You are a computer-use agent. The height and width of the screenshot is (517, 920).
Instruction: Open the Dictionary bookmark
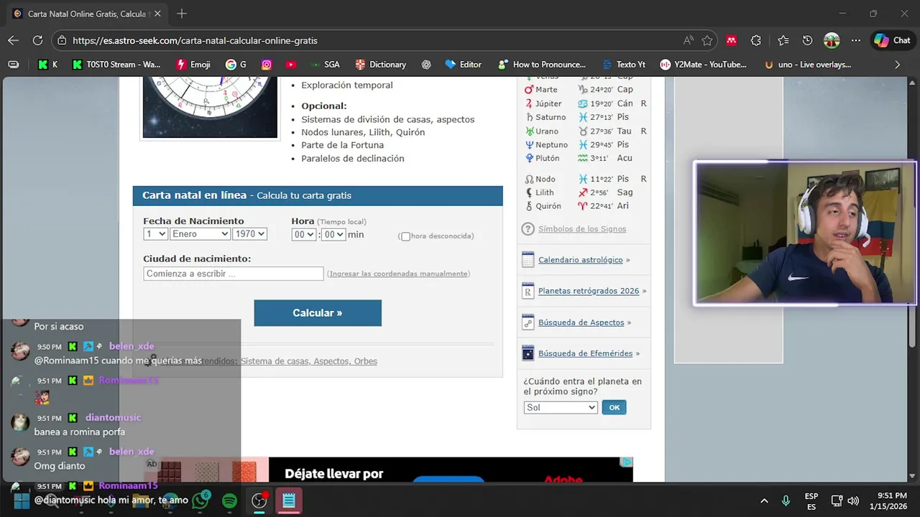click(381, 65)
